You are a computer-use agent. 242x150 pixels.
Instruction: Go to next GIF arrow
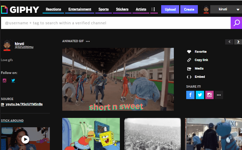click(x=238, y=42)
